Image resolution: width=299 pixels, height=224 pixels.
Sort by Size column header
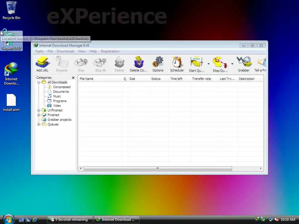click(139, 79)
